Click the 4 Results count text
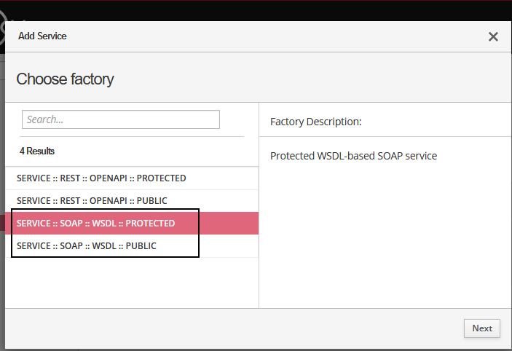 click(37, 151)
